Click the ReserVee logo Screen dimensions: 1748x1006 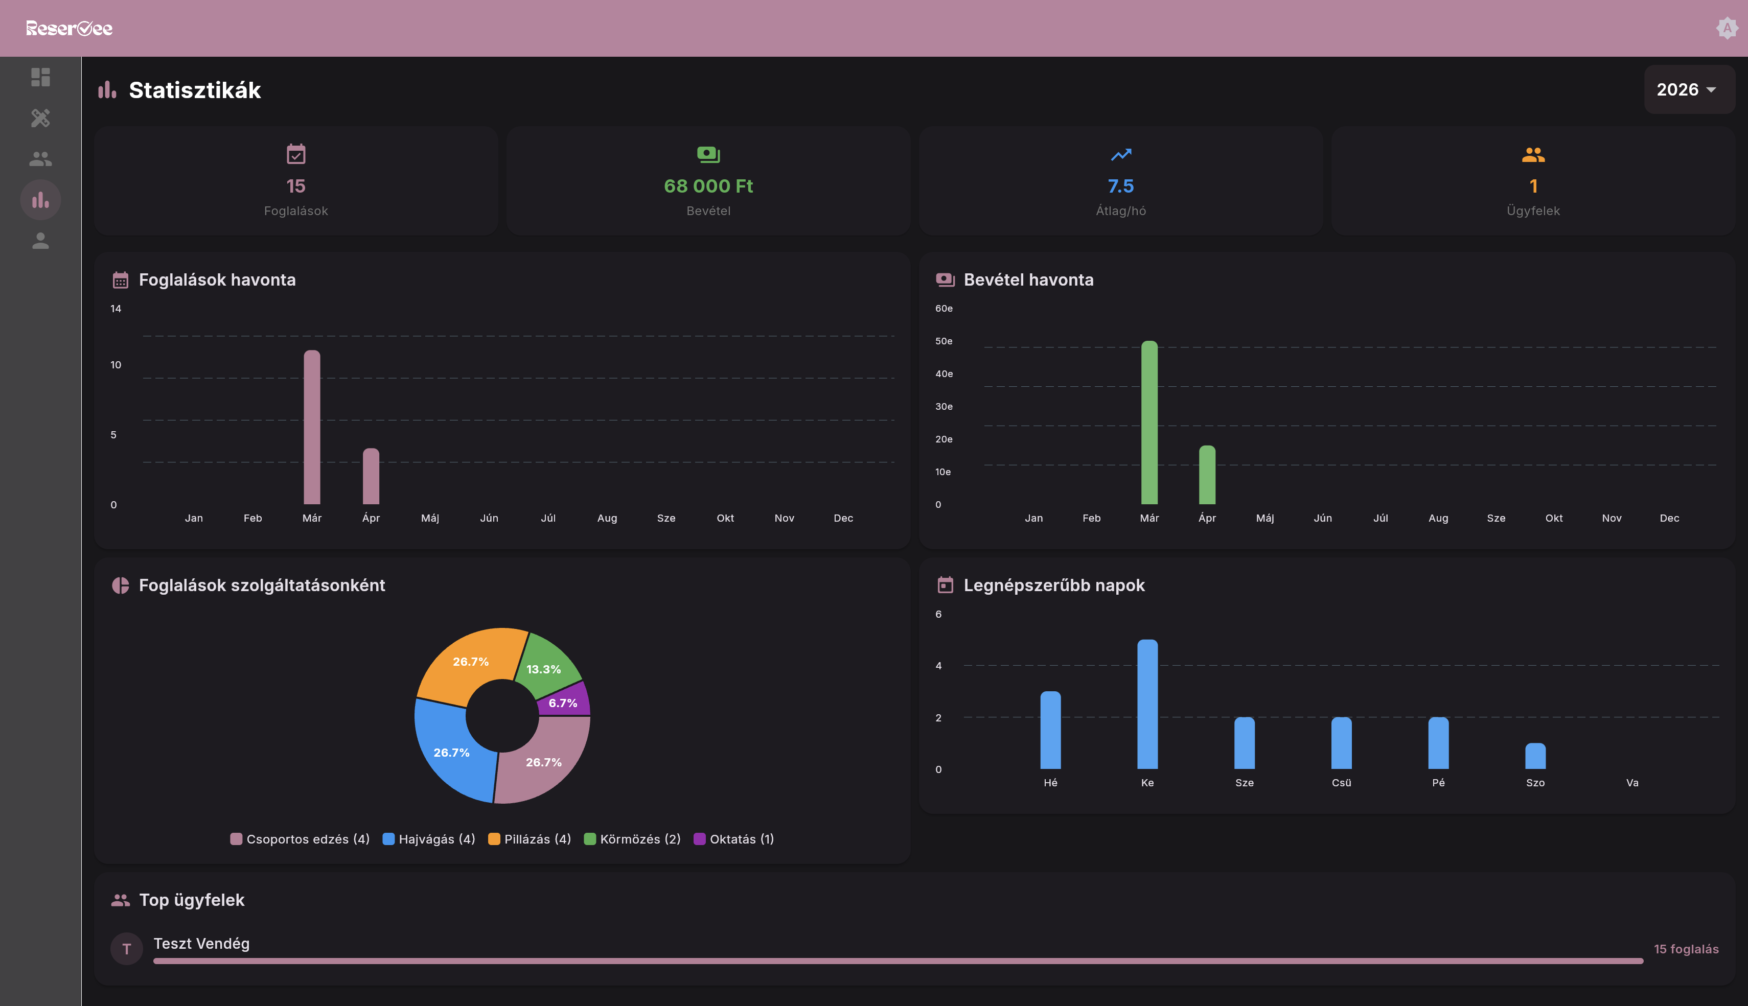point(69,28)
